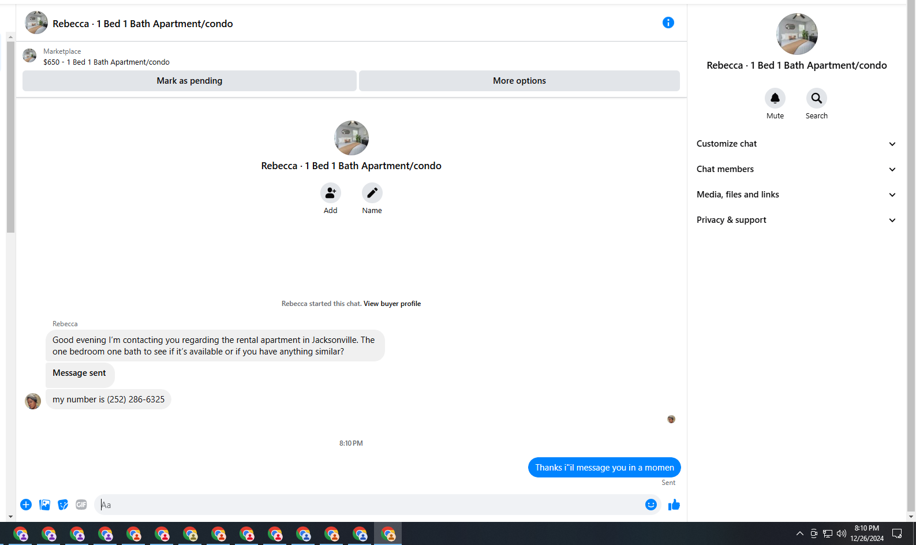Open the emoji picker
Image resolution: width=916 pixels, height=545 pixels.
(x=651, y=505)
